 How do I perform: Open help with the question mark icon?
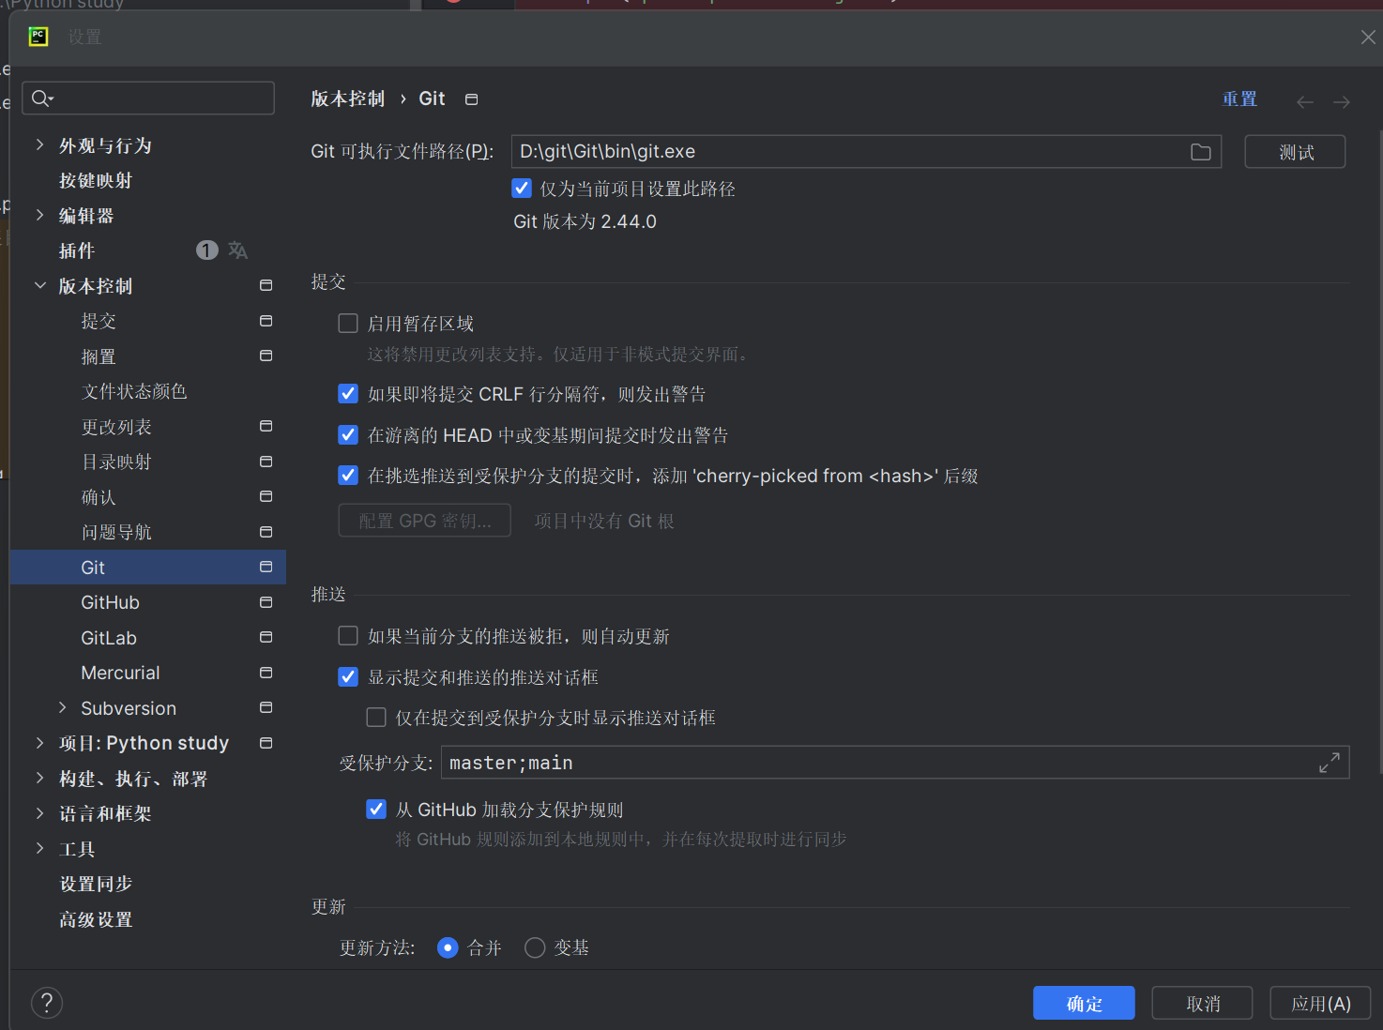47,1003
